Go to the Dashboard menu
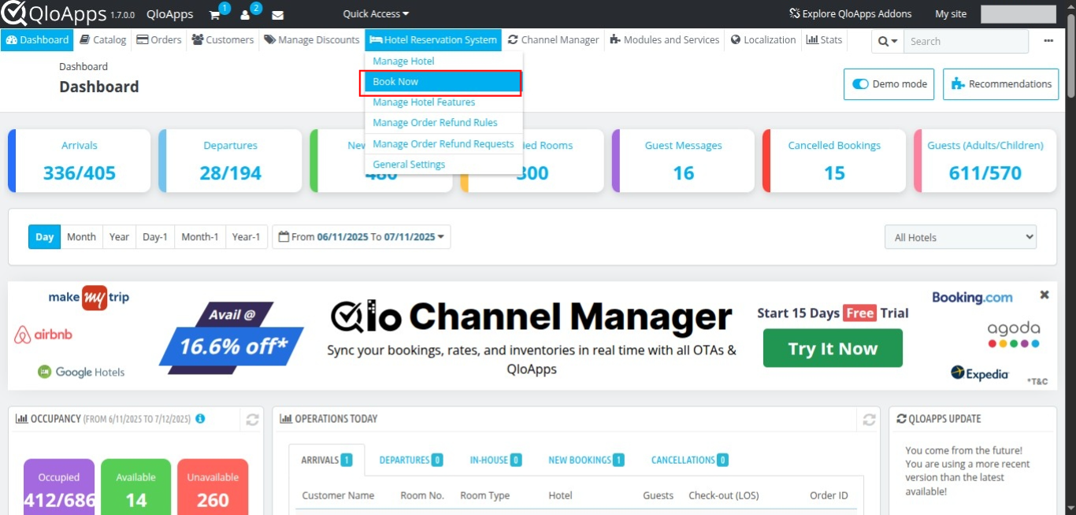Viewport: 1076px width, 515px height. pyautogui.click(x=38, y=40)
